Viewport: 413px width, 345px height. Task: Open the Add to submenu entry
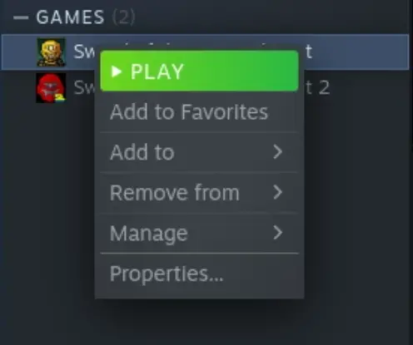tap(199, 152)
